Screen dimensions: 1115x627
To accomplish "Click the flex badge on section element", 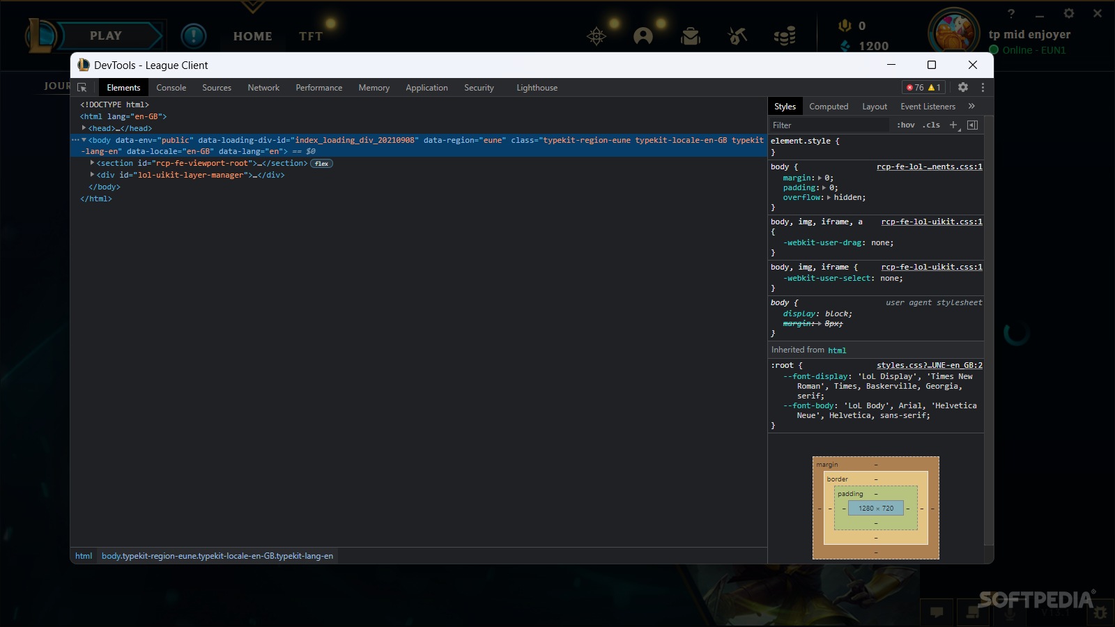I will [x=321, y=164].
